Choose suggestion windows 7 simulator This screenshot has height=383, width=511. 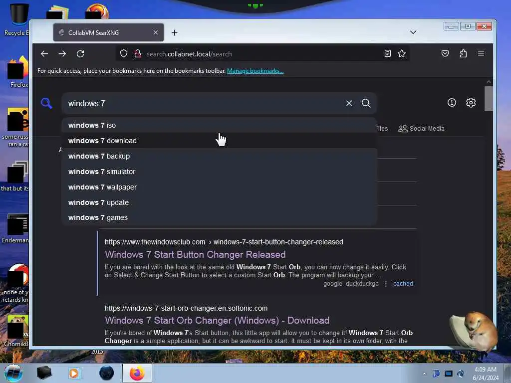click(219, 172)
